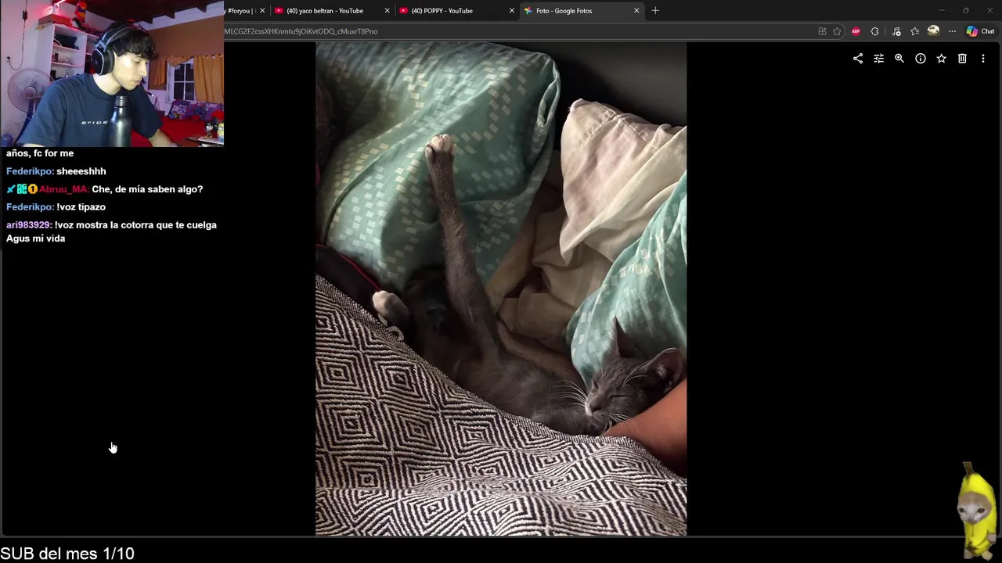This screenshot has height=563, width=1002.
Task: Click Abruu_MA's chat badges
Action: (x=22, y=189)
